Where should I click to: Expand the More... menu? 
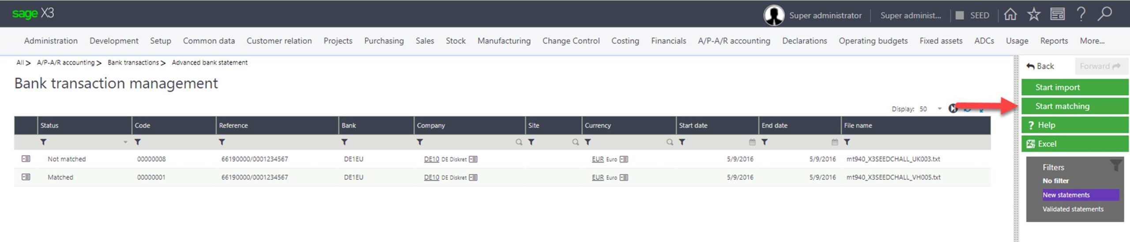coord(1092,41)
